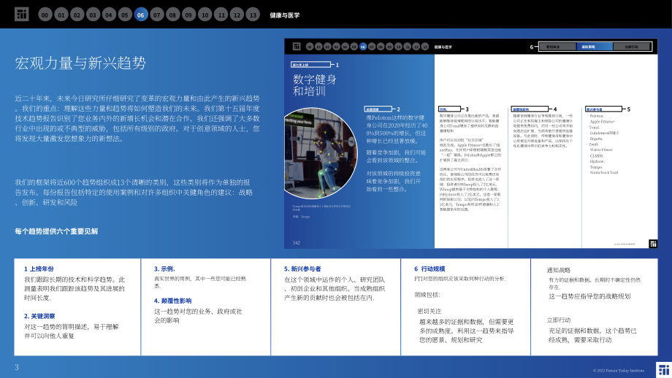Jump to chapter 11 in navigation
Image resolution: width=672 pixels, height=378 pixels.
tap(221, 15)
